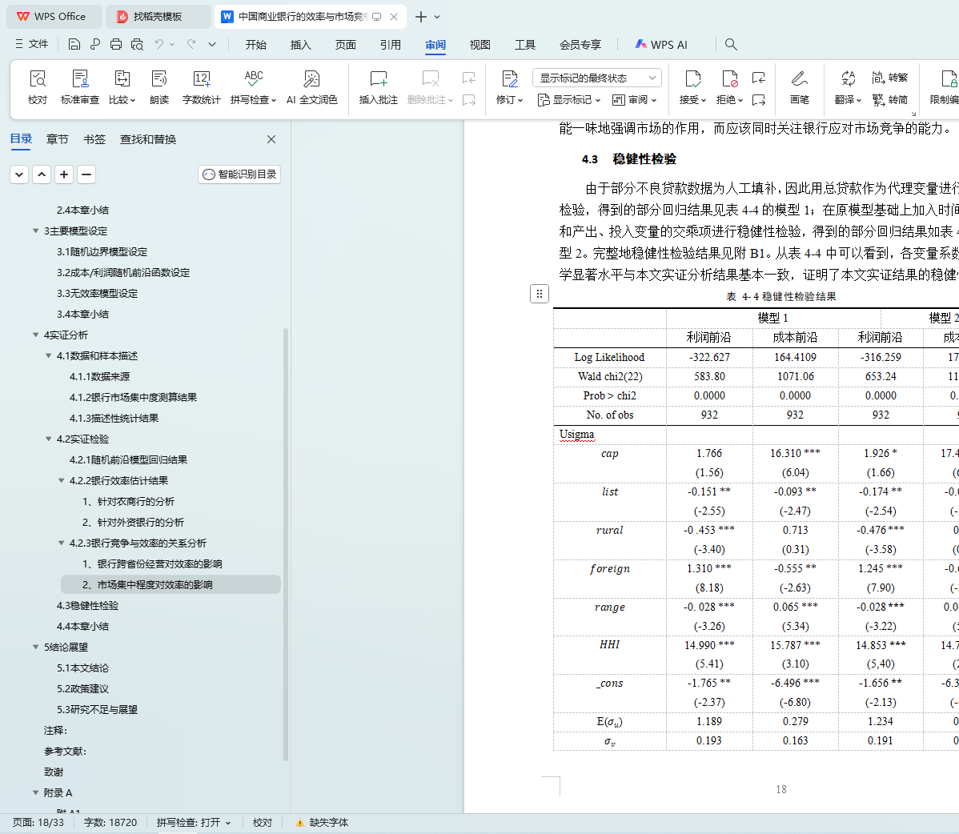The height and width of the screenshot is (834, 959).
Task: Promote heading with the plus button
Action: pos(64,174)
